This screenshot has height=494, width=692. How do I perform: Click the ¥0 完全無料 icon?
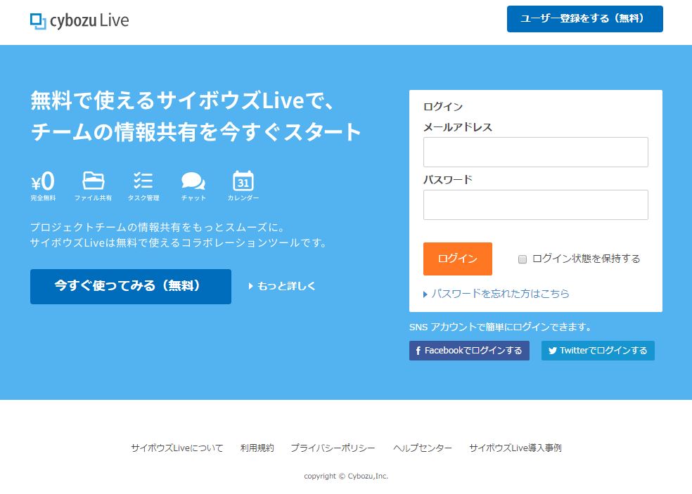(44, 181)
